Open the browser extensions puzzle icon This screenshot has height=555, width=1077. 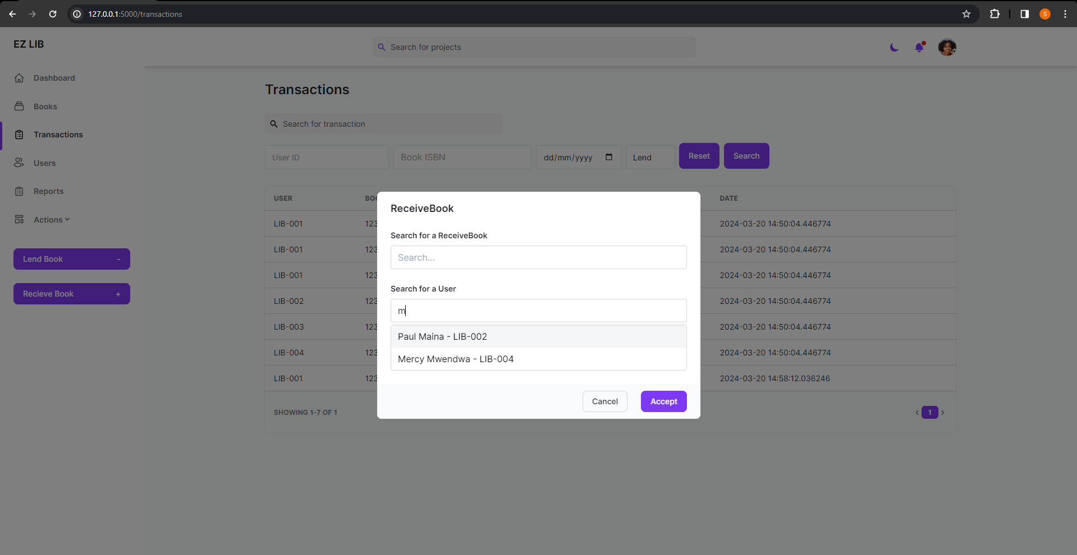tap(994, 14)
